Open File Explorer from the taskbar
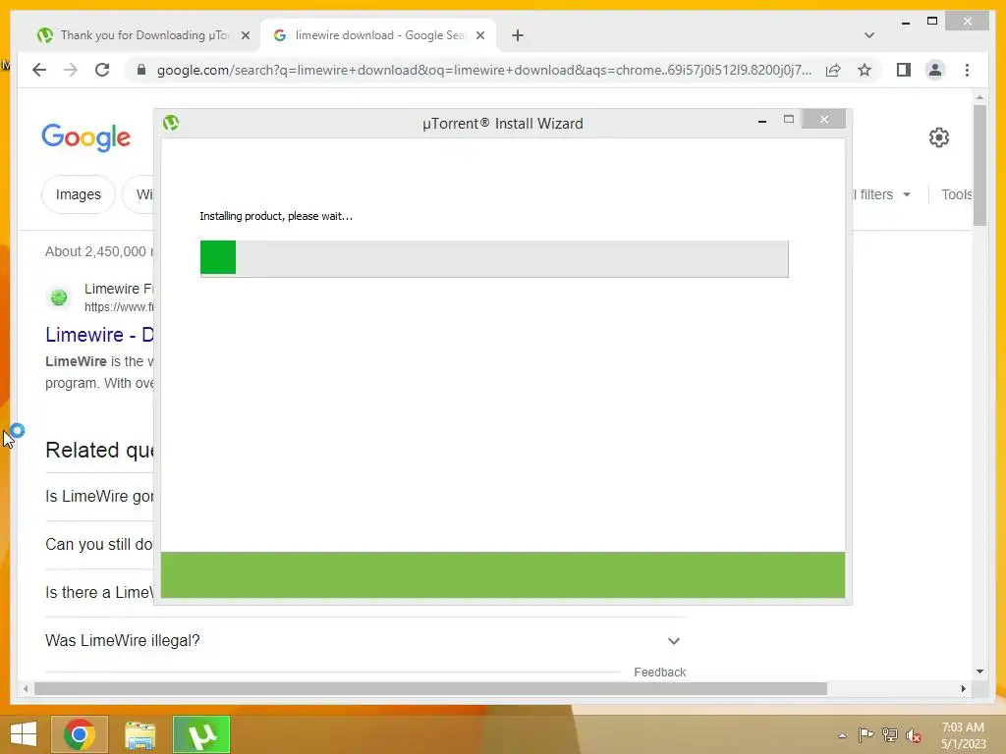 140,734
